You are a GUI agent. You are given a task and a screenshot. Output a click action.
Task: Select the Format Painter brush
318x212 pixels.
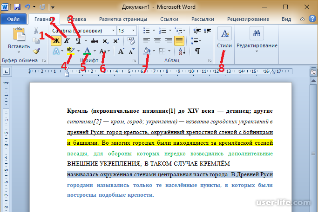(x=36, y=51)
